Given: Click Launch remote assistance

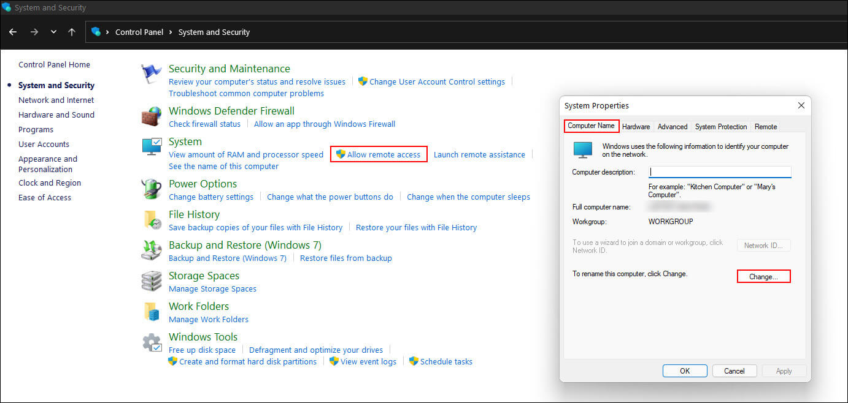Looking at the screenshot, I should [x=479, y=155].
